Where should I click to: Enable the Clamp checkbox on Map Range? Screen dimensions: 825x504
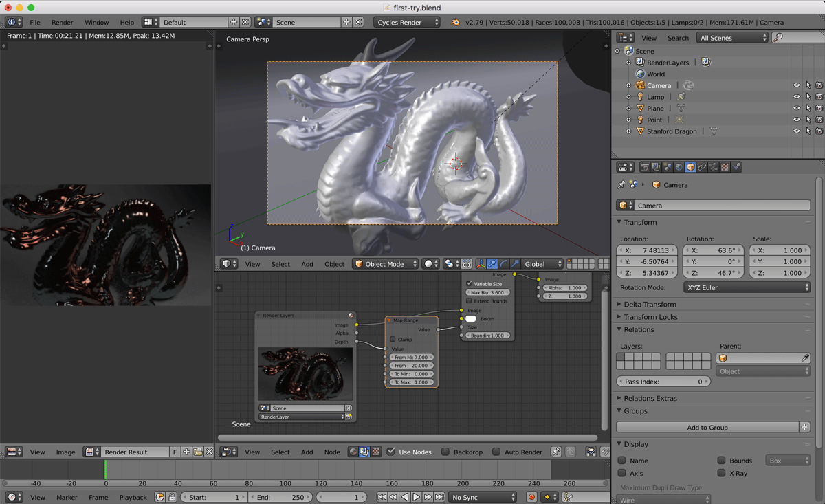(393, 339)
